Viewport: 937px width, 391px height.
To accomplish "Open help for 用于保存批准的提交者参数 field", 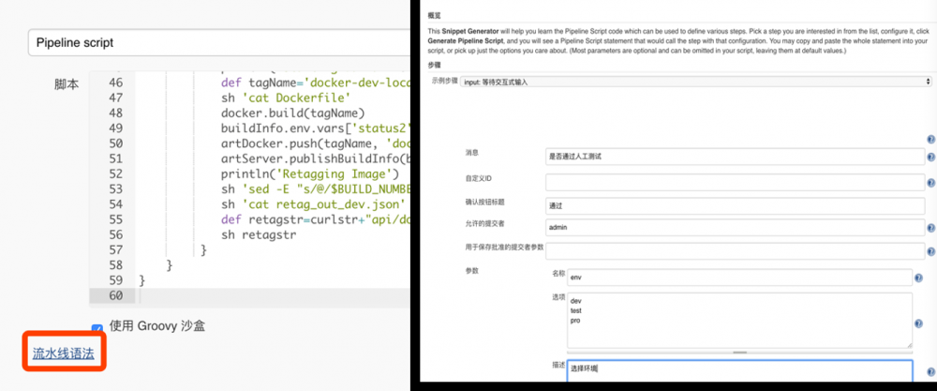I will (x=930, y=252).
